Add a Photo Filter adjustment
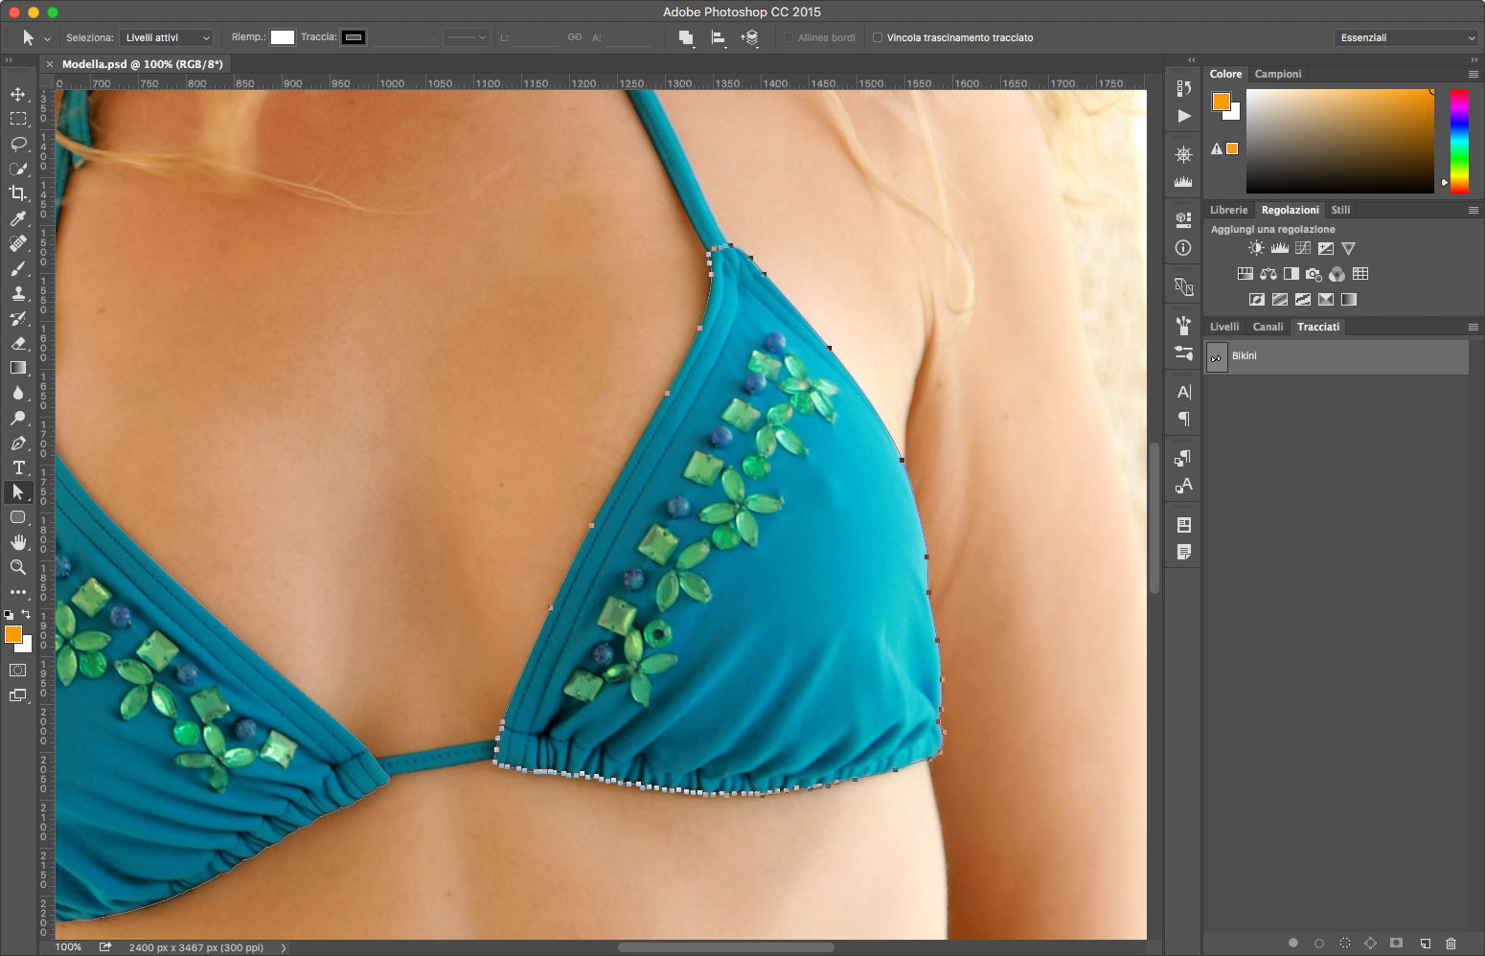This screenshot has width=1485, height=956. click(1314, 274)
